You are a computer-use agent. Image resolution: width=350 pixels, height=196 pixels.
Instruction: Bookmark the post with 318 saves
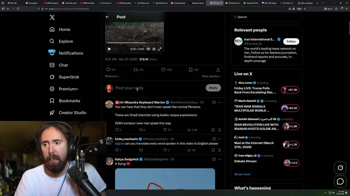click(193, 70)
